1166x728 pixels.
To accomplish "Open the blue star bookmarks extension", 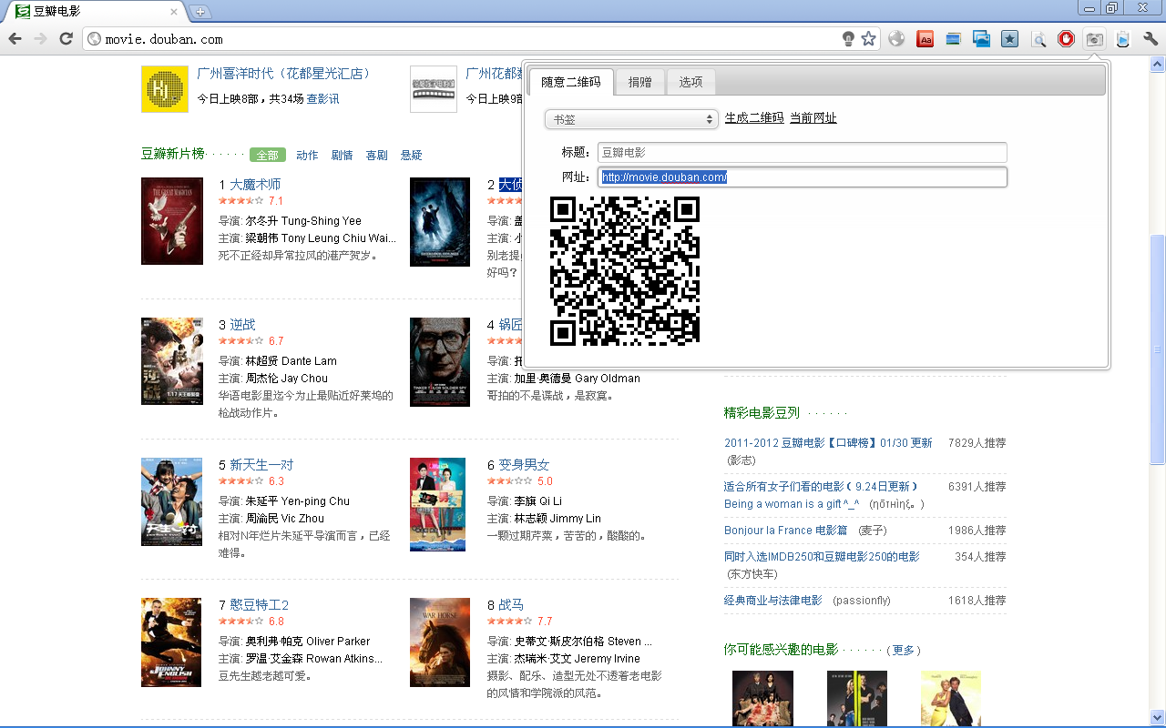I will pos(1010,38).
